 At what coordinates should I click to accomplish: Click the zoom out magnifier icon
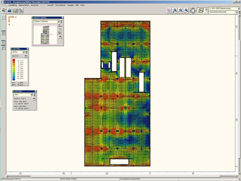tap(180, 11)
